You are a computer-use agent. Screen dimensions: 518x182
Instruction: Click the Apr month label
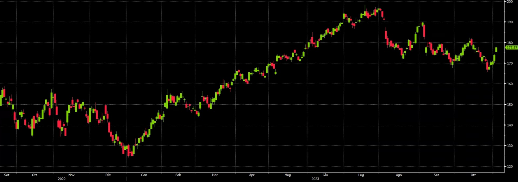[x=252, y=175]
